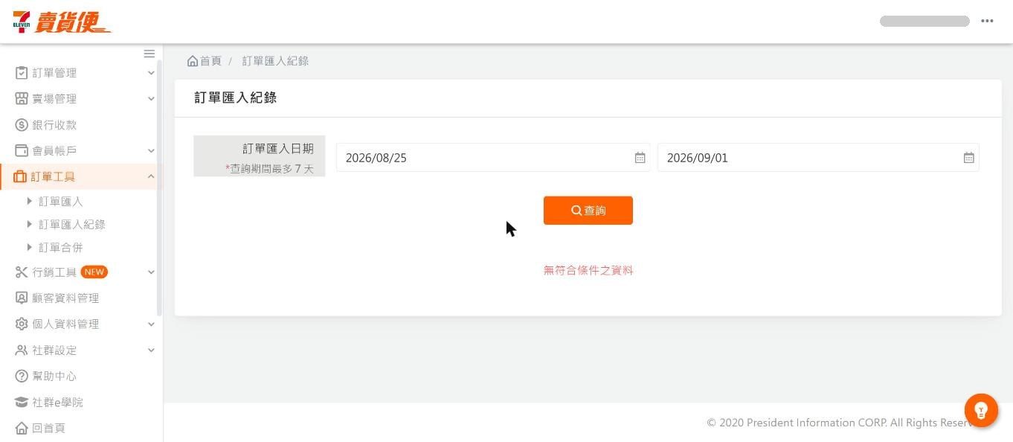Click the 顧客資料管理 contact icon

coord(22,298)
